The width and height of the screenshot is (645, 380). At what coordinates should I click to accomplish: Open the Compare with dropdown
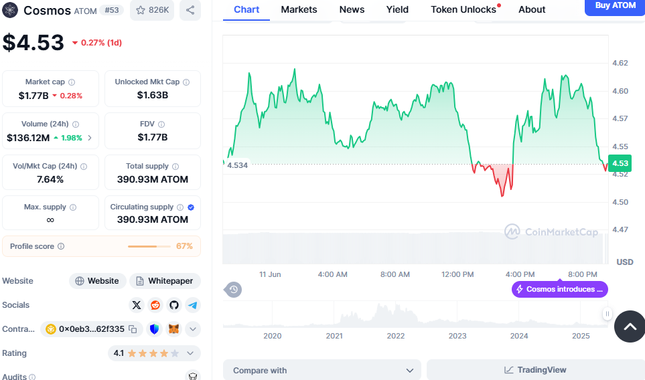tap(322, 370)
